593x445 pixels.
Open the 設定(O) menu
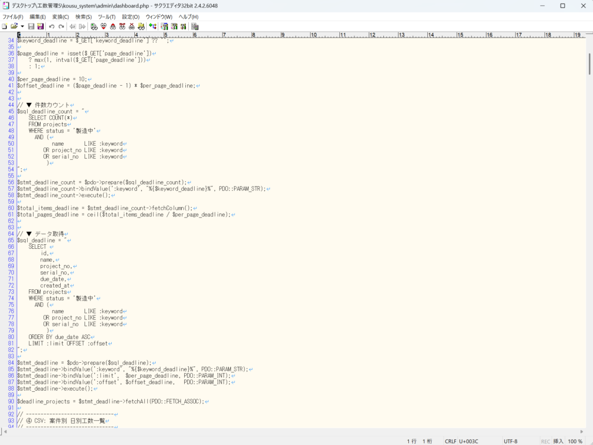[130, 17]
